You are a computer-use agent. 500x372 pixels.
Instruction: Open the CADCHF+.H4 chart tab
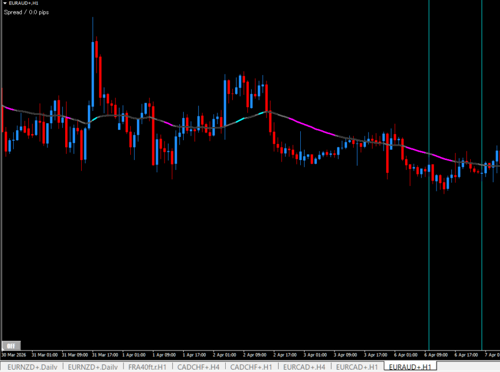(x=198, y=366)
